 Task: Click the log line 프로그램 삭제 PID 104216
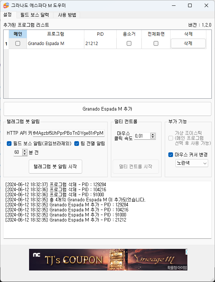56,189
